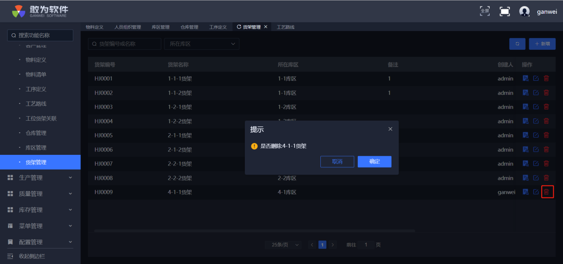Delete shelf HJ0002 with trash icon

pyautogui.click(x=547, y=93)
